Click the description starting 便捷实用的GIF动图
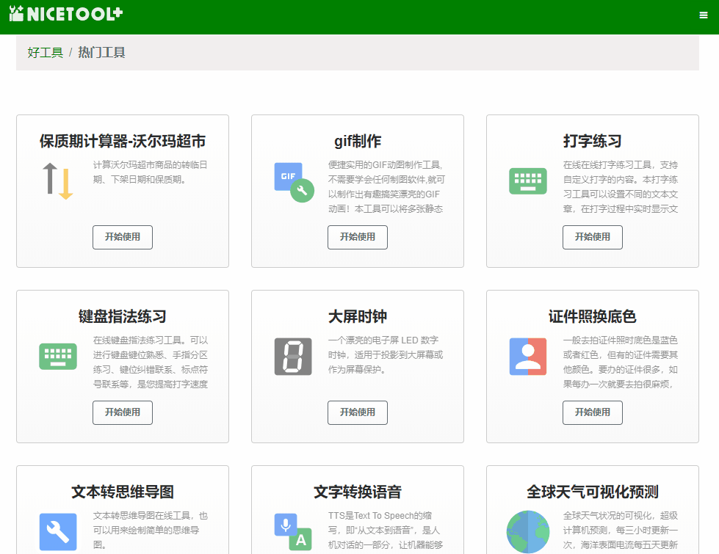Screen dimensions: 719x554 point(386,187)
